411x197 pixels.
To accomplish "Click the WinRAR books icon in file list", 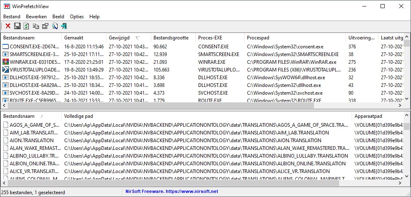I will click(6, 62).
